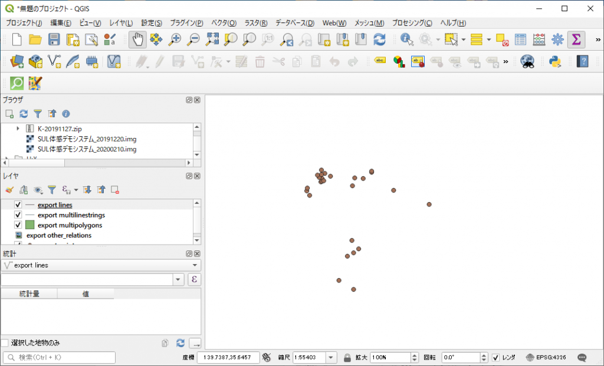Select the Pan Map hand tool
604x366 pixels.
(x=137, y=39)
